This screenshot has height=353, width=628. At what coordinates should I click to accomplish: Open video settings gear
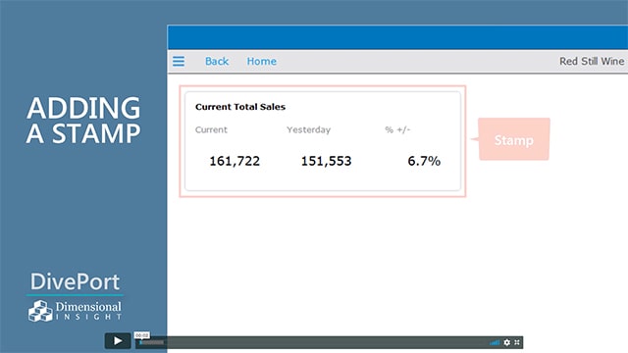(507, 342)
